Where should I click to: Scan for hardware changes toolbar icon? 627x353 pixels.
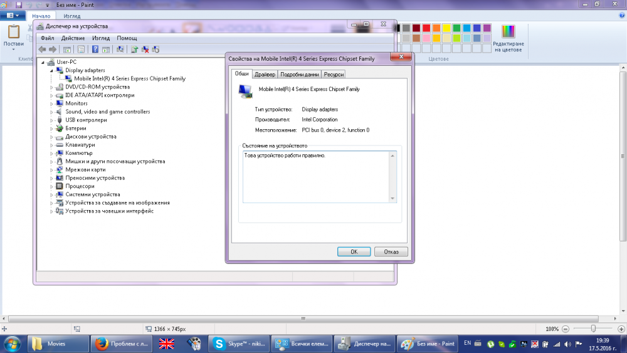coord(120,49)
